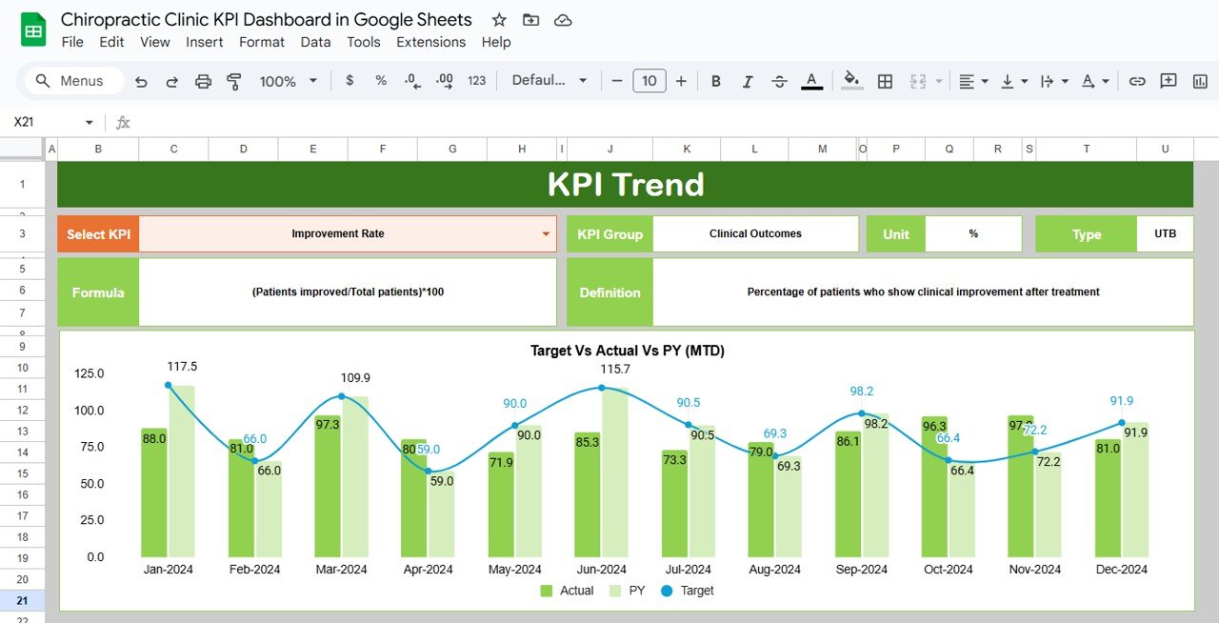The height and width of the screenshot is (623, 1219).
Task: Click the Undo arrow icon
Action: tap(141, 82)
